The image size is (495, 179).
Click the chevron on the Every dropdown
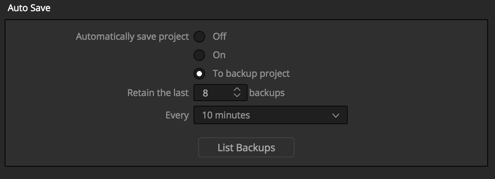(335, 115)
